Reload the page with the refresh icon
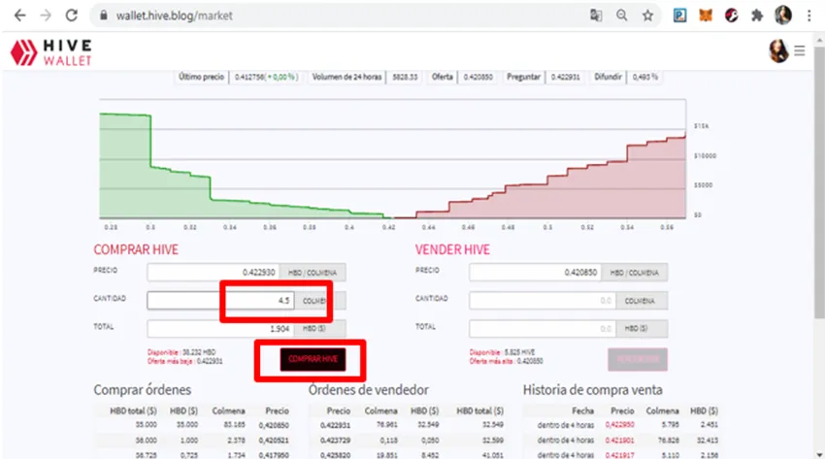 [72, 16]
